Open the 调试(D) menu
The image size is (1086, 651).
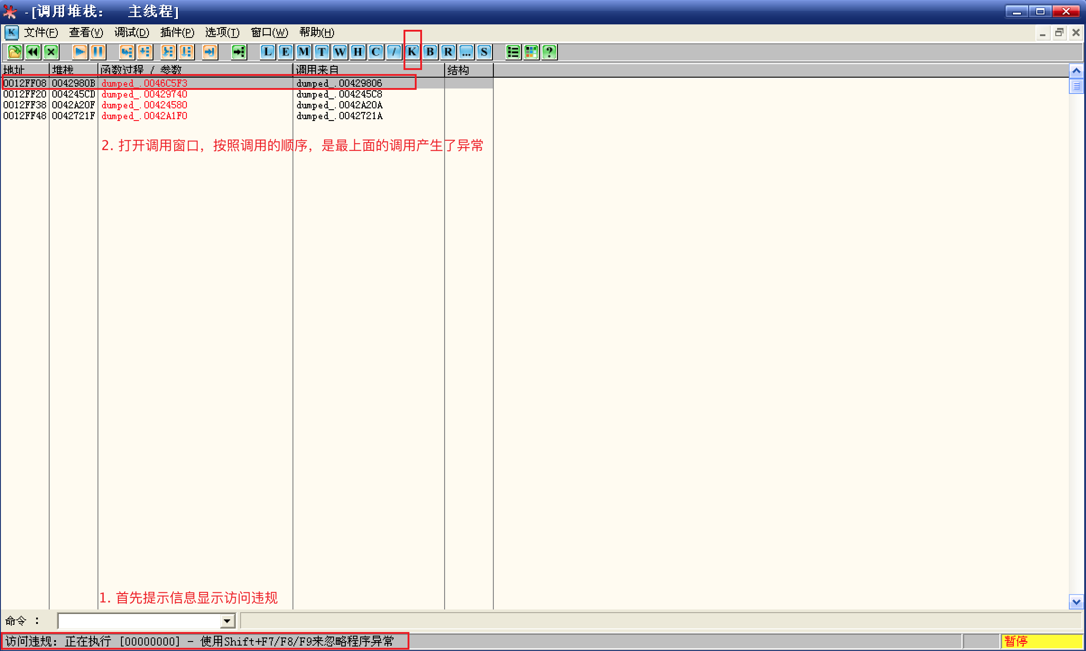(131, 33)
